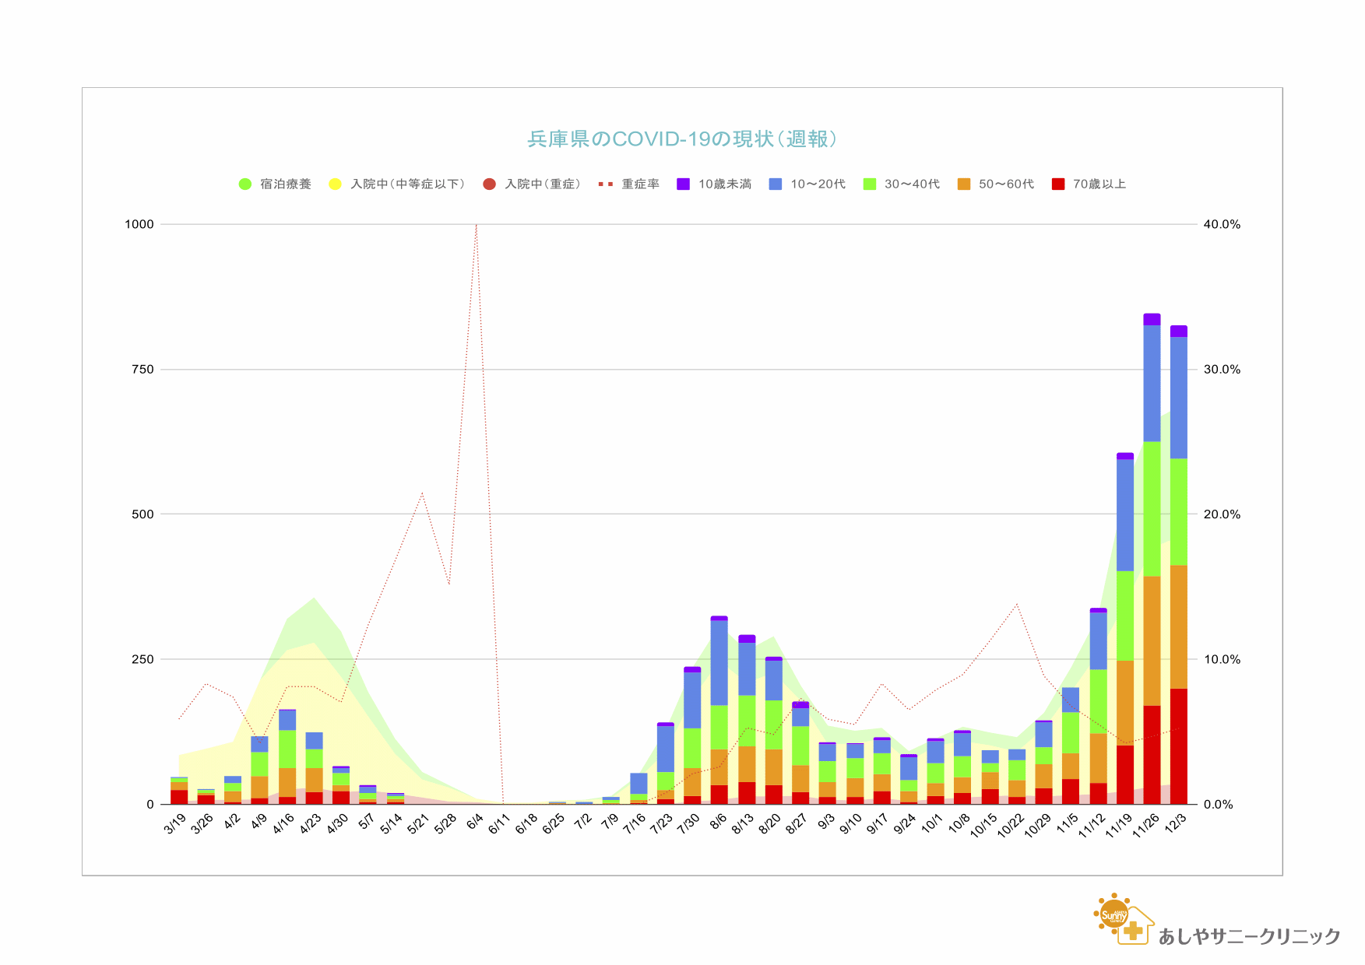The height and width of the screenshot is (965, 1365).
Task: Click the 12/3 stacked bar
Action: pyautogui.click(x=1178, y=568)
